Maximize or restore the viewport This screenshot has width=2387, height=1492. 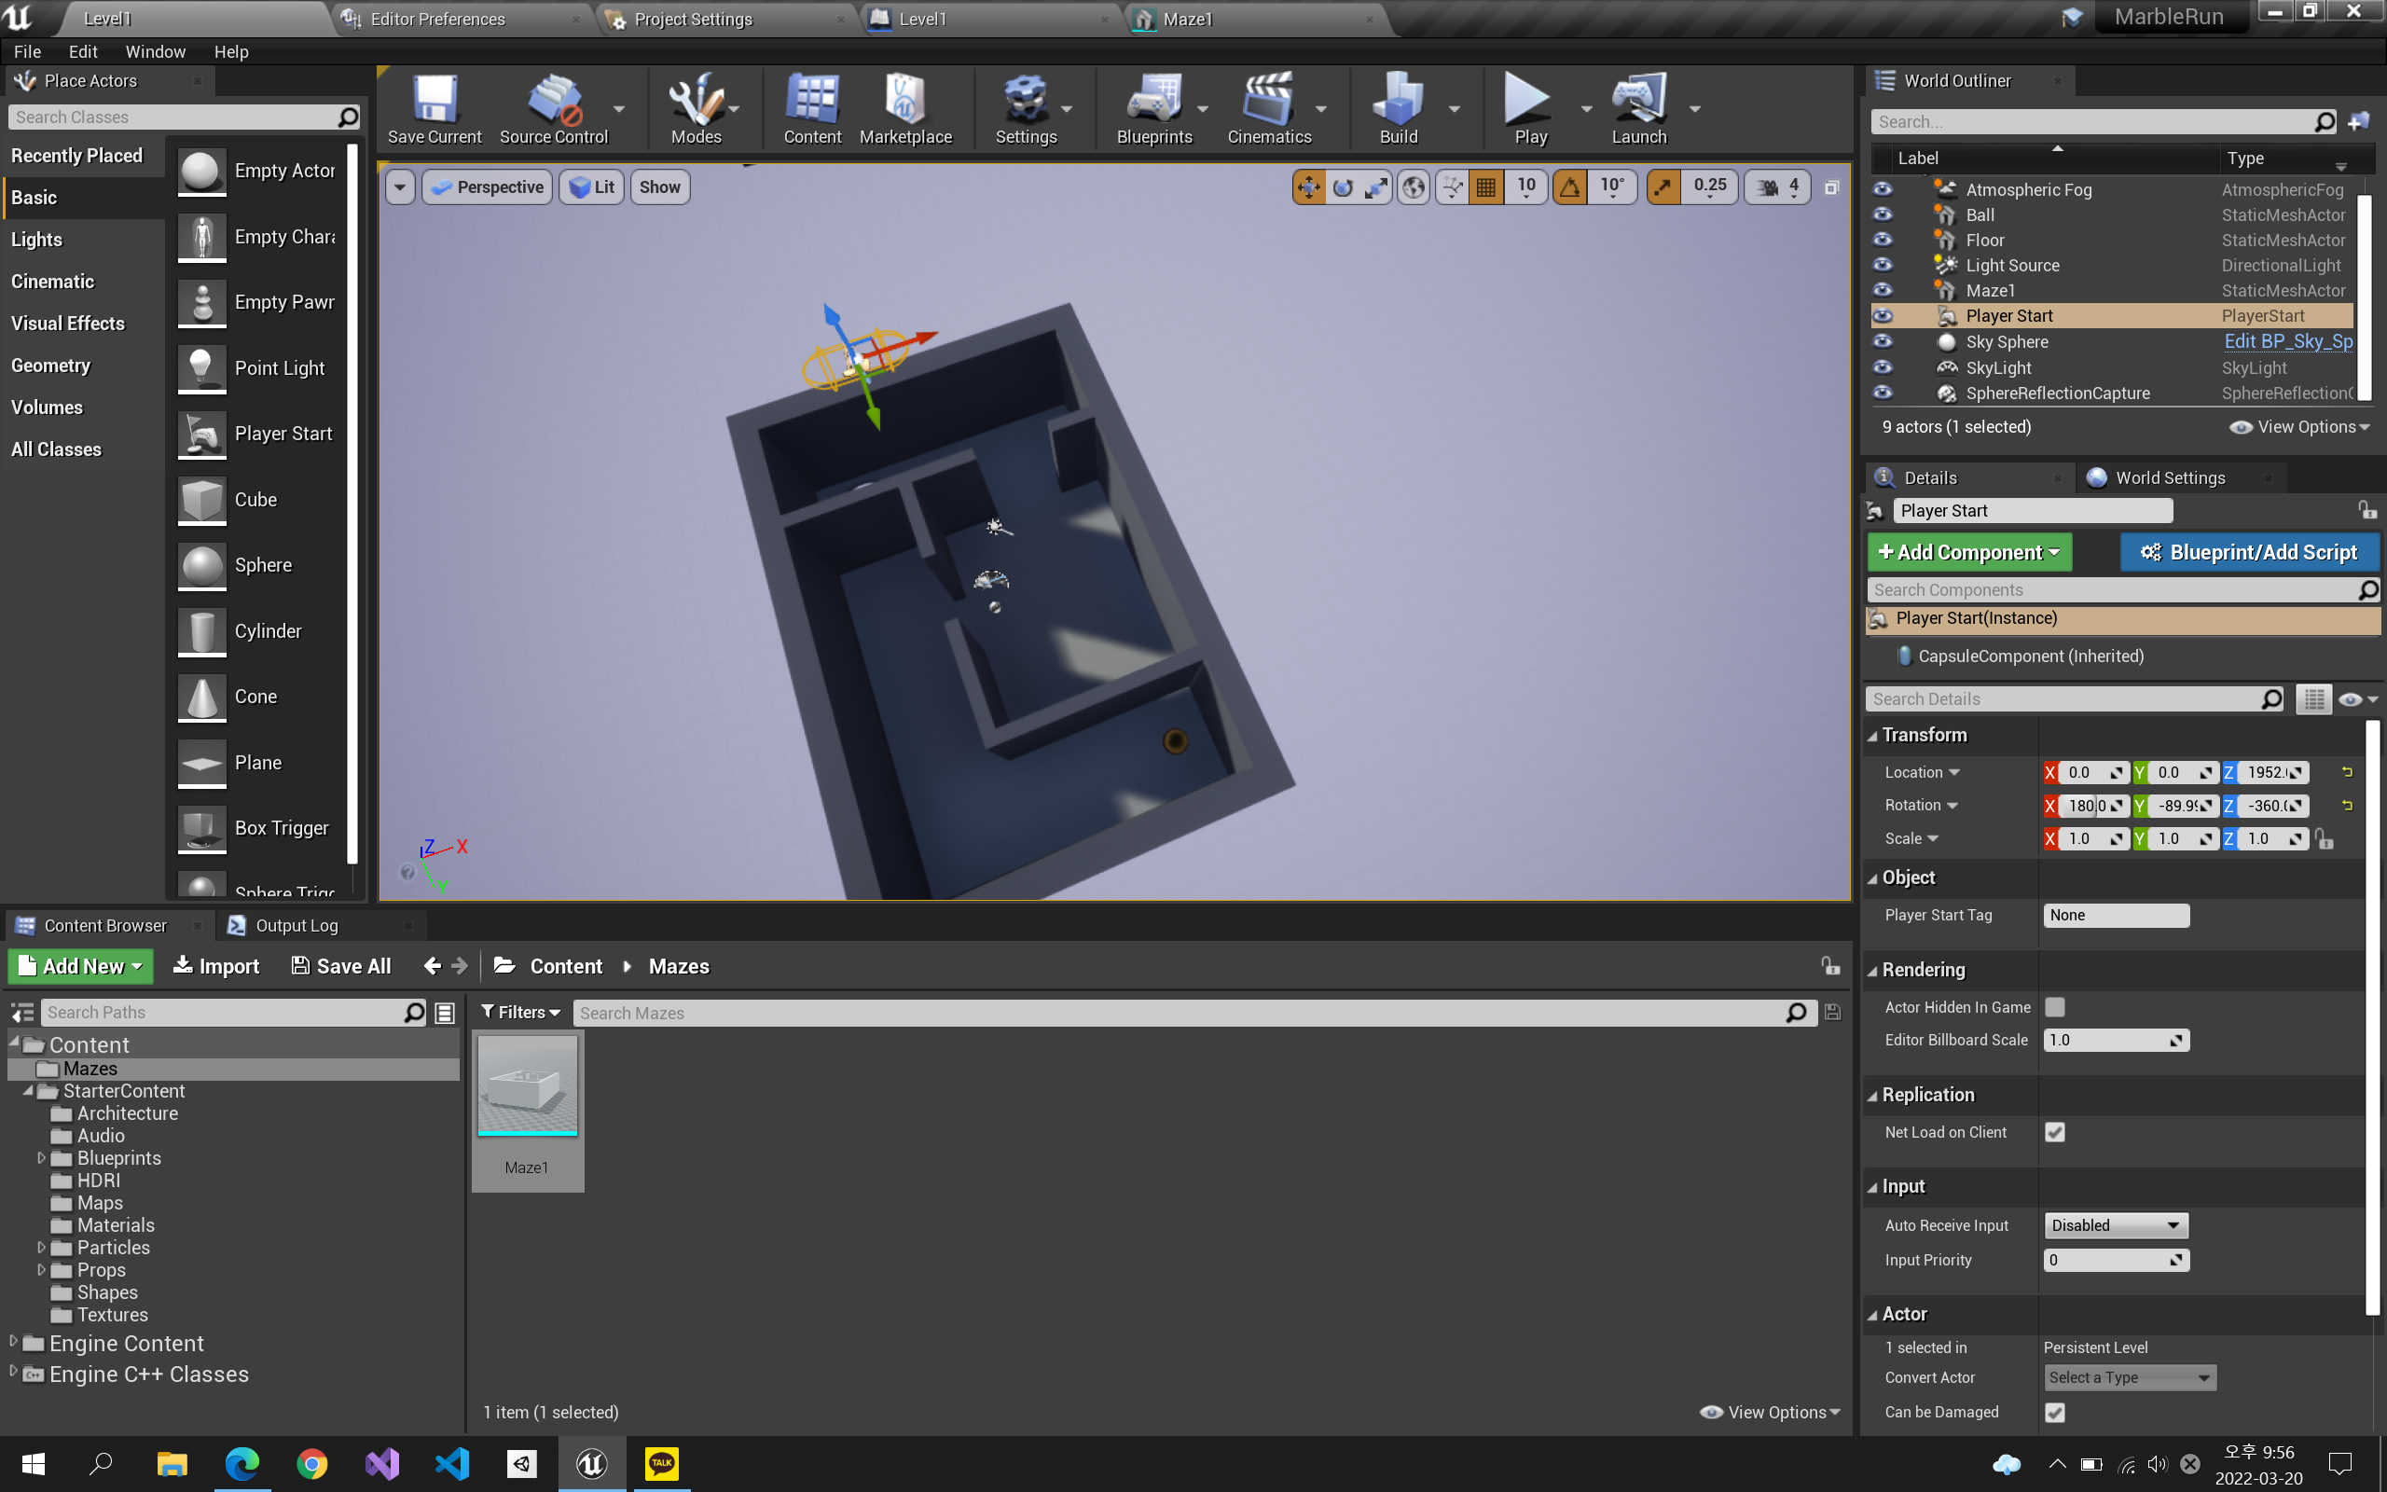(x=1831, y=187)
